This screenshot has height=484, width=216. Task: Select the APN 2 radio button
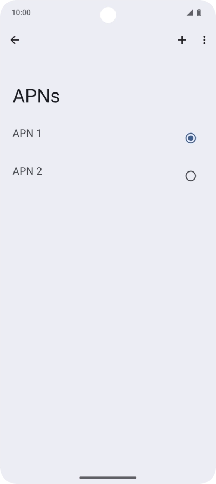(191, 176)
